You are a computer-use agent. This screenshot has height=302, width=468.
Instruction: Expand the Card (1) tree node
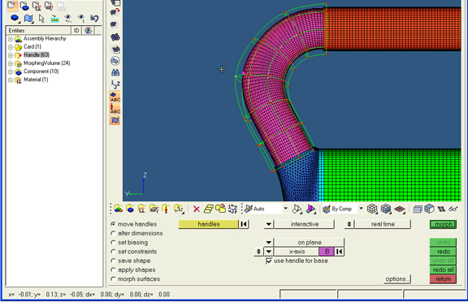[x=10, y=47]
